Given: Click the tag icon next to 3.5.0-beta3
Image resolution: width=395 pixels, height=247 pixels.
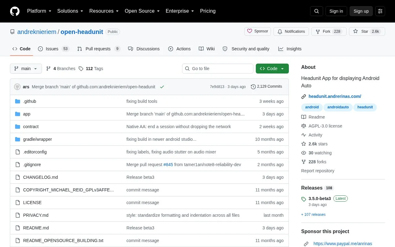Looking at the screenshot, I should [304, 199].
